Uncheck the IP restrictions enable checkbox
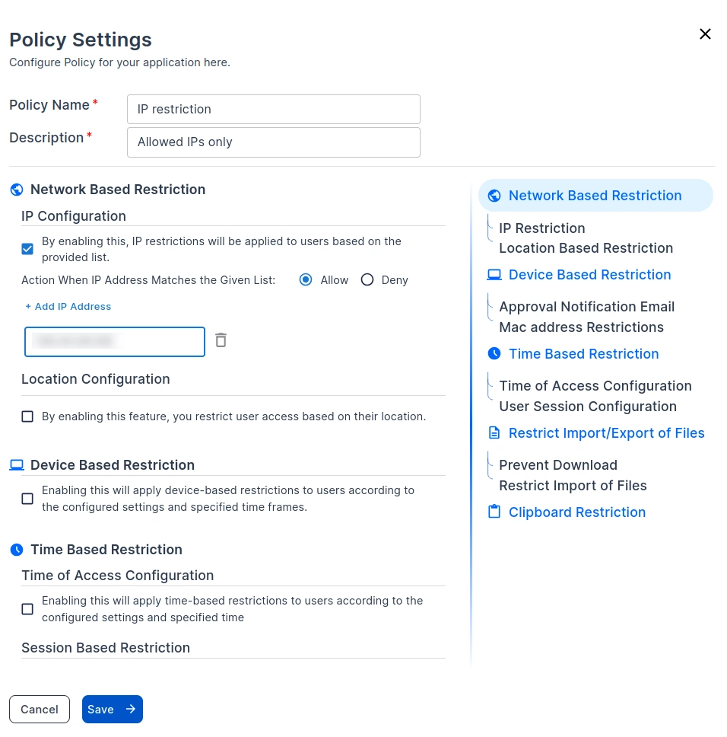The image size is (727, 737). click(27, 249)
